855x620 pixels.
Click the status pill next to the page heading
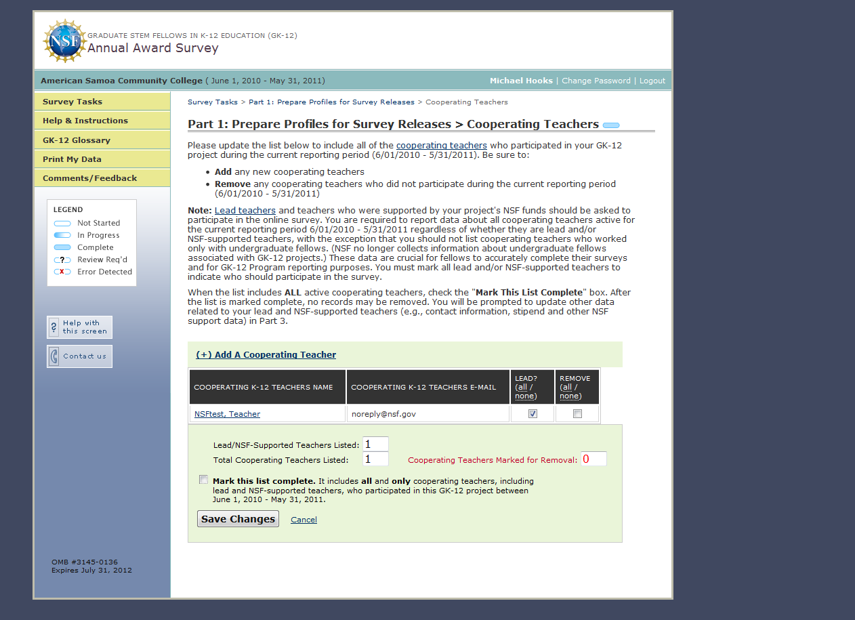pyautogui.click(x=611, y=125)
